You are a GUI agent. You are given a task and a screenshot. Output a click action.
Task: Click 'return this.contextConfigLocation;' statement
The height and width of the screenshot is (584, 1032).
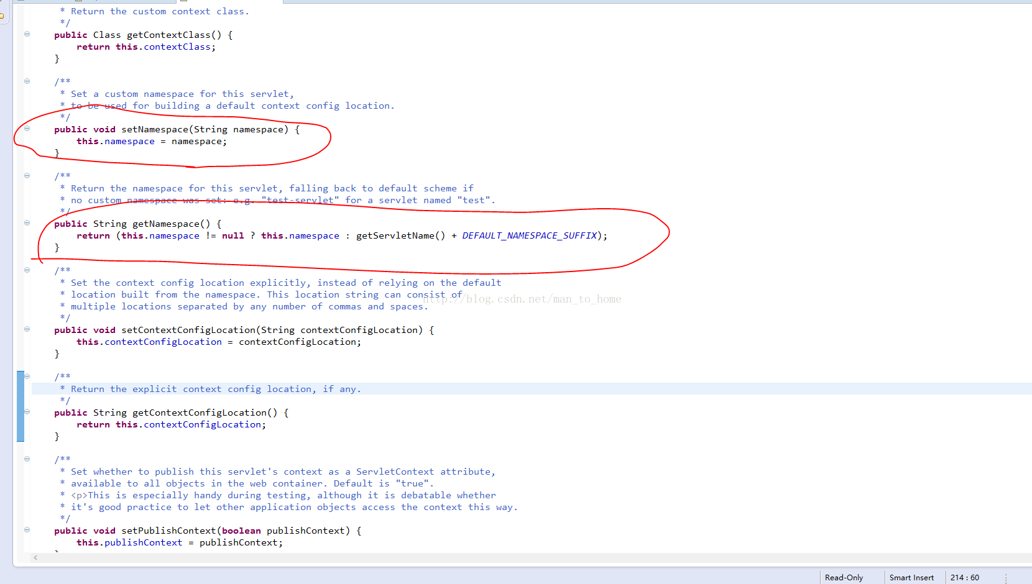[x=171, y=424]
